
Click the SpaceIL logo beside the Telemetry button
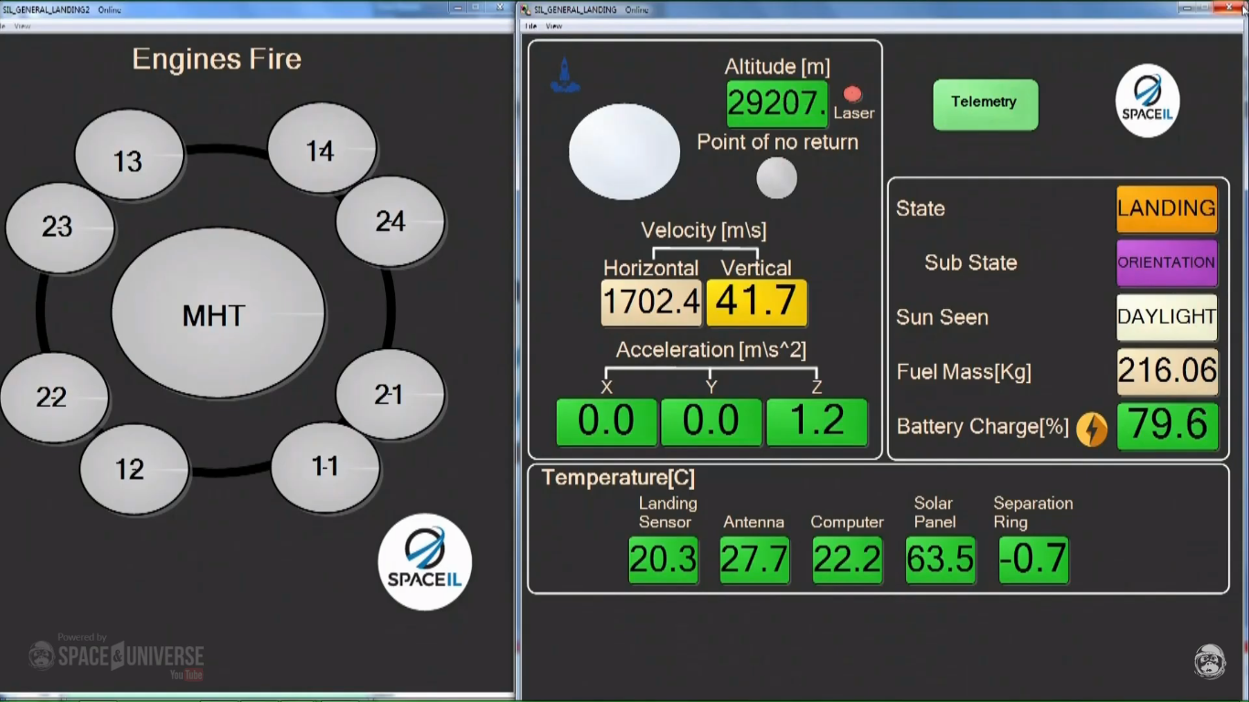pyautogui.click(x=1148, y=101)
